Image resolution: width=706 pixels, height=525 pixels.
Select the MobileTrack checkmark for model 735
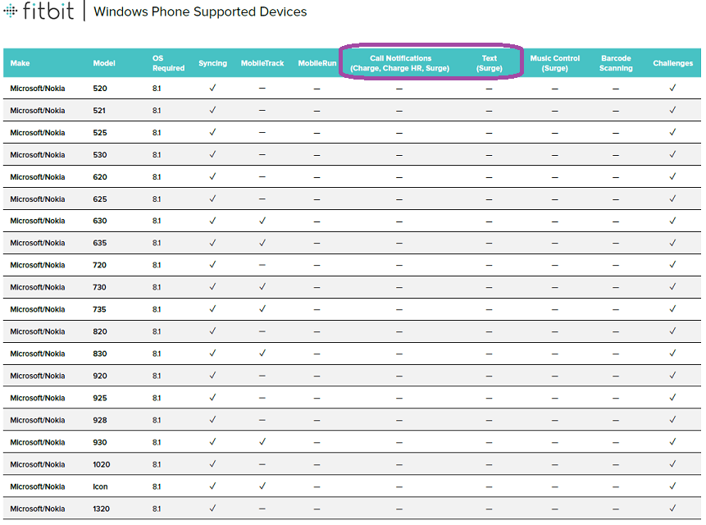pos(262,309)
